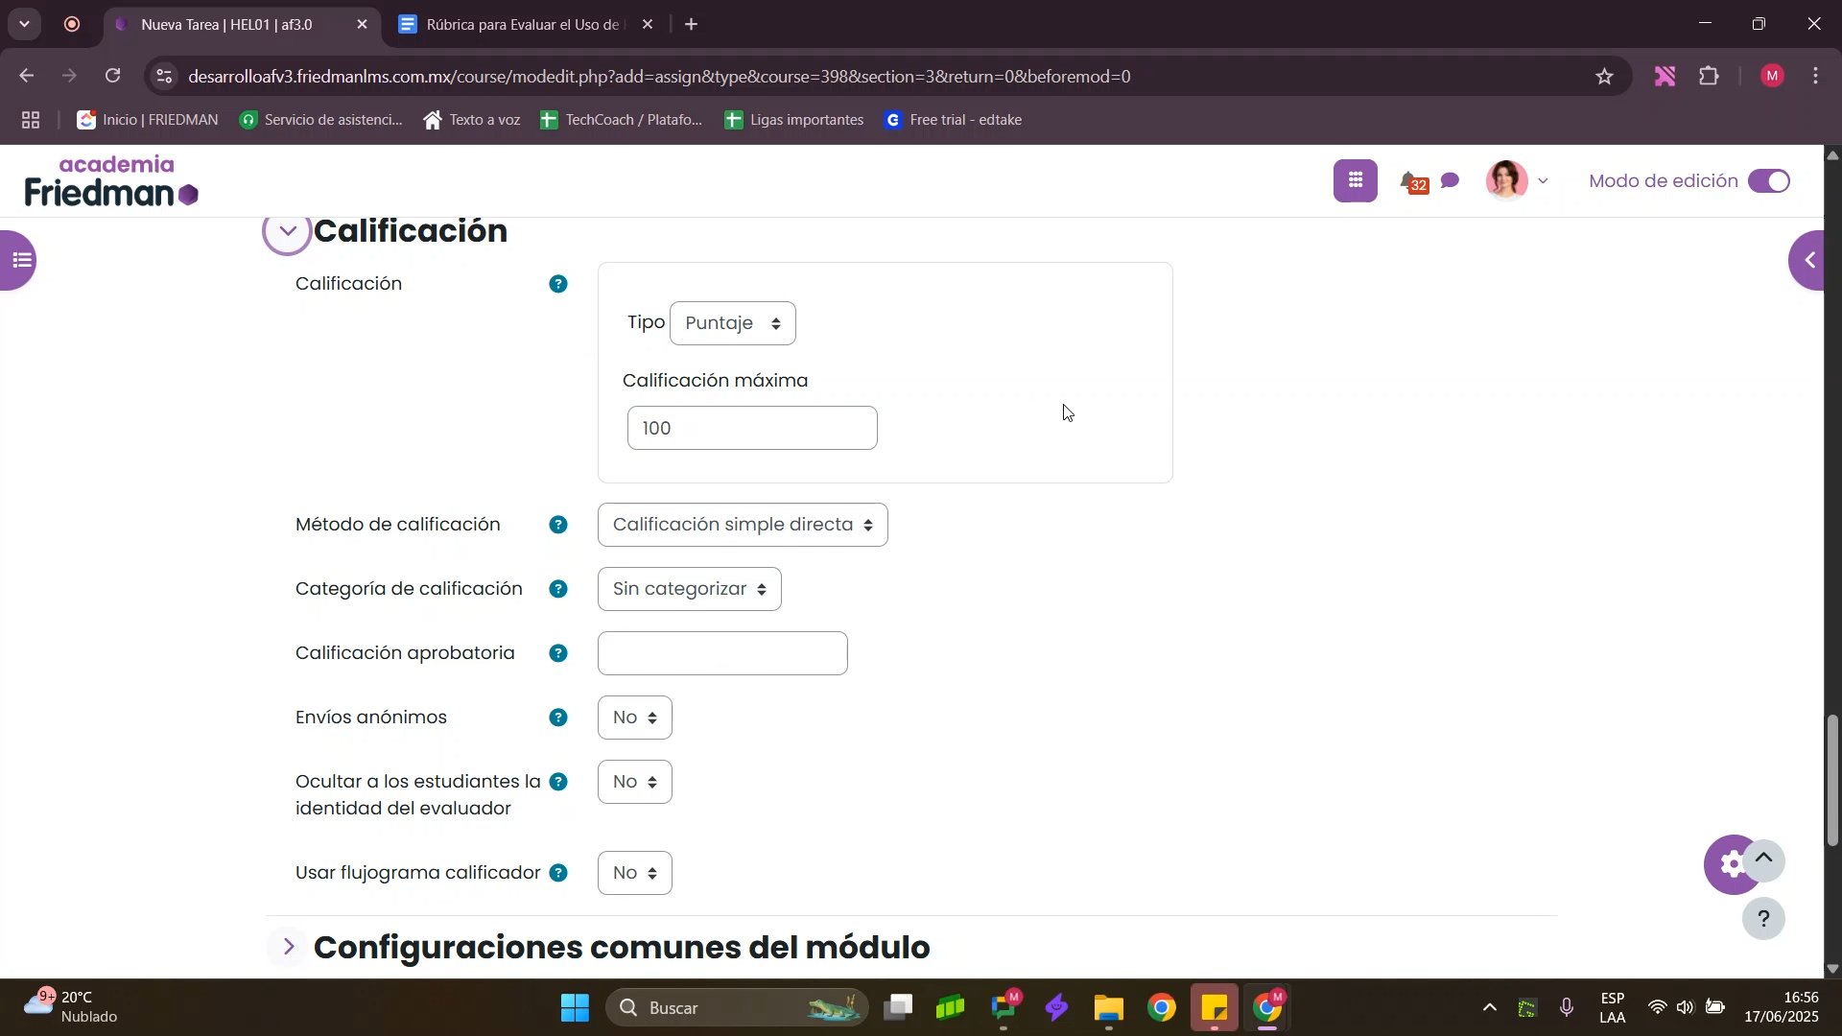Open the messages chat bubble icon

[1451, 181]
